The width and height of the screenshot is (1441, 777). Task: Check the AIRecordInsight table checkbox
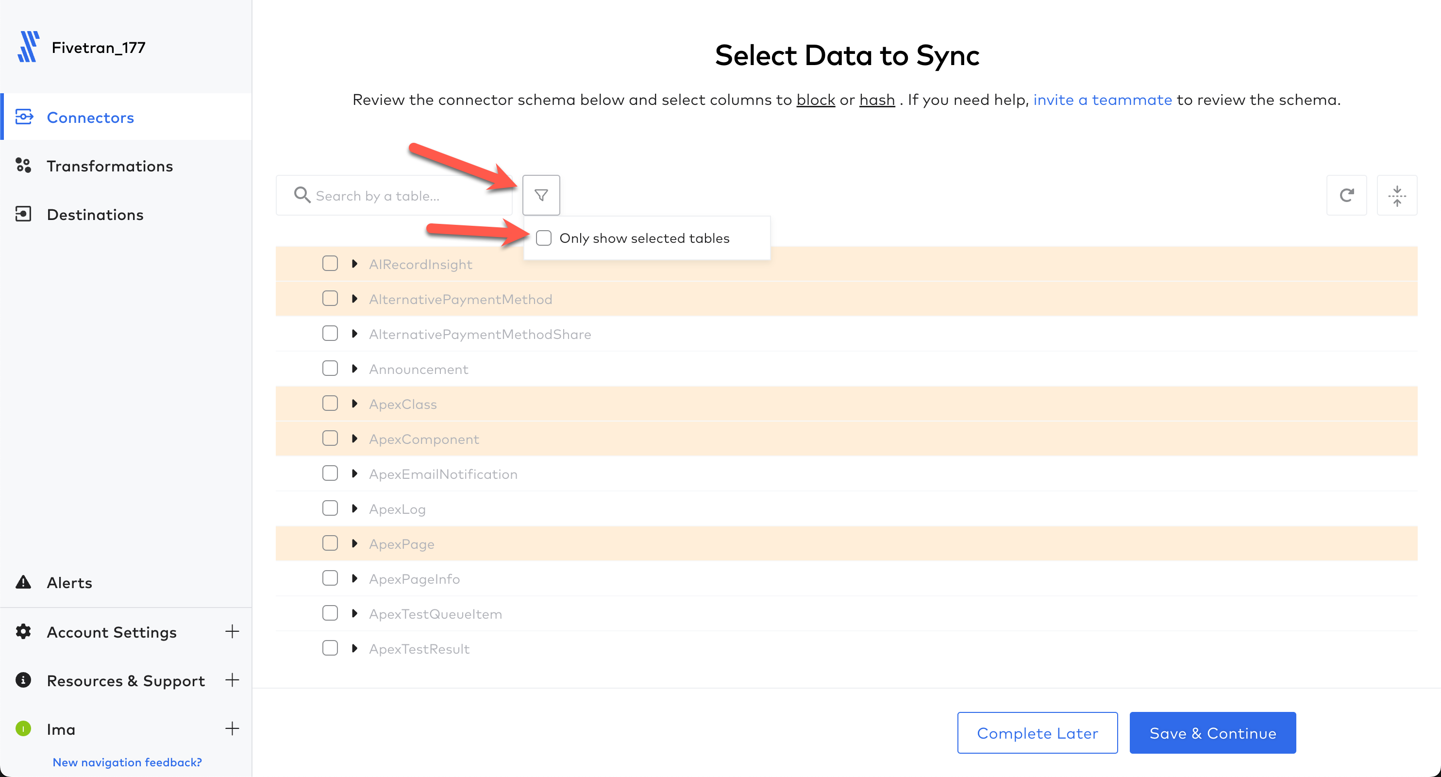point(331,264)
